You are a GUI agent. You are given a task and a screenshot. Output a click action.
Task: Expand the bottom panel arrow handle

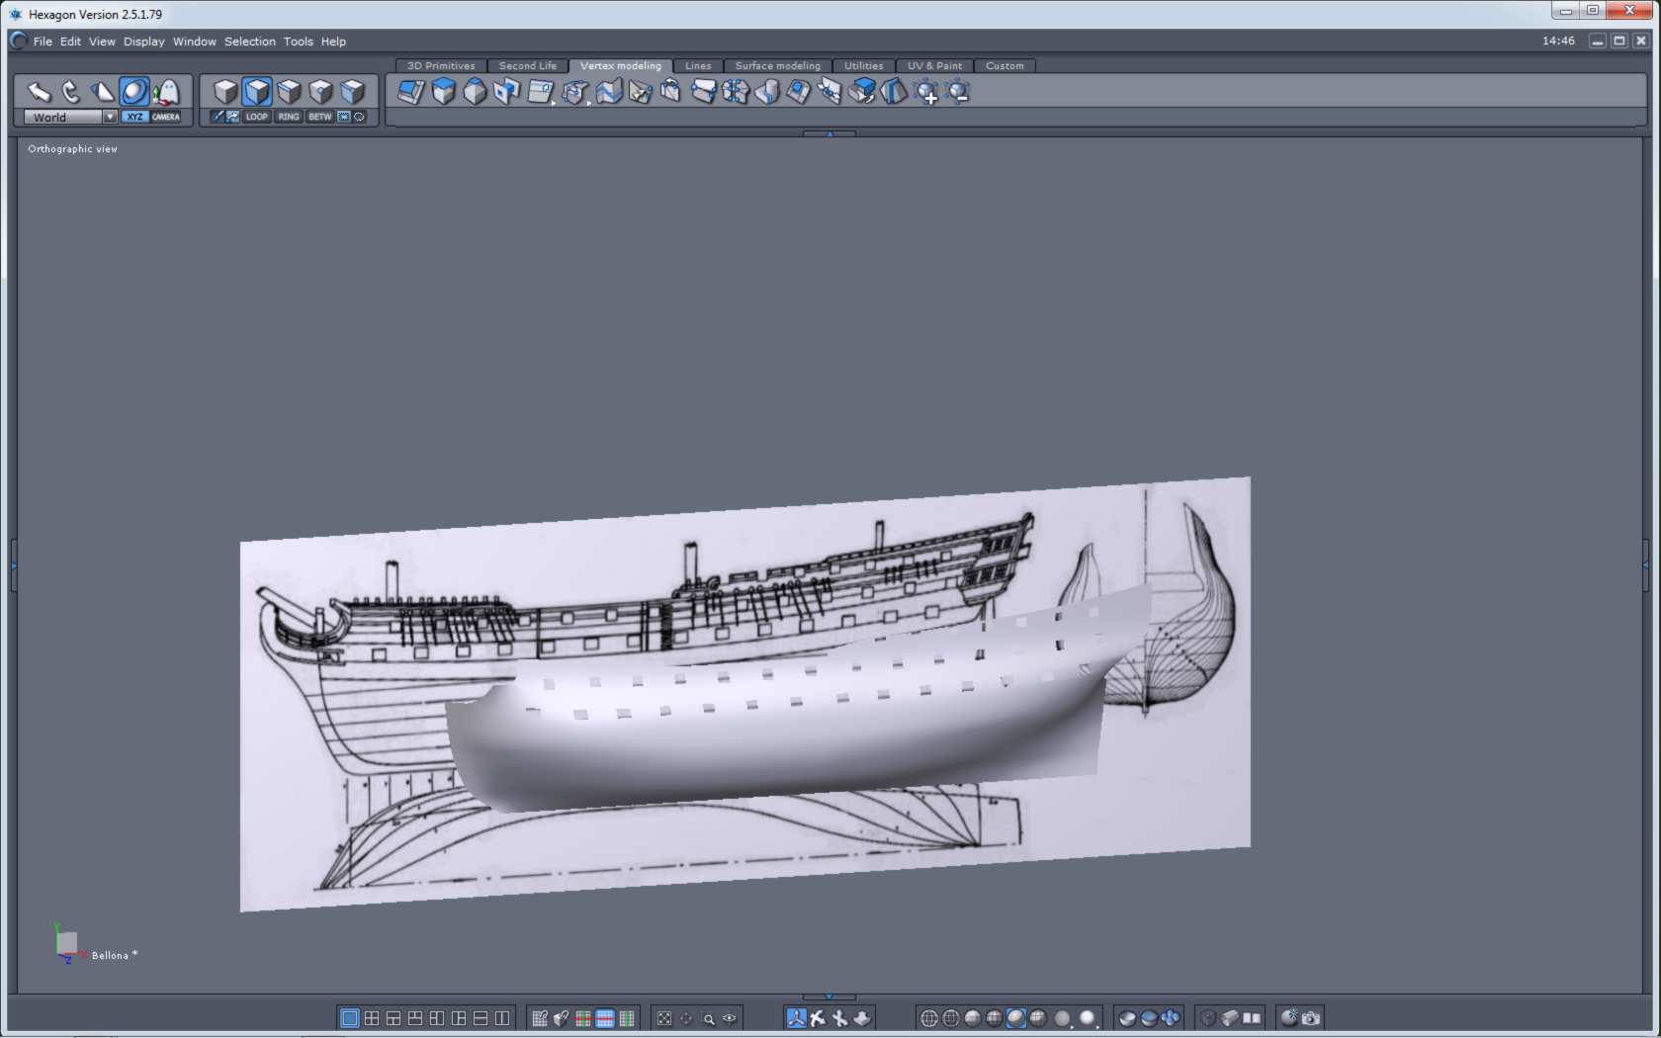click(x=830, y=996)
